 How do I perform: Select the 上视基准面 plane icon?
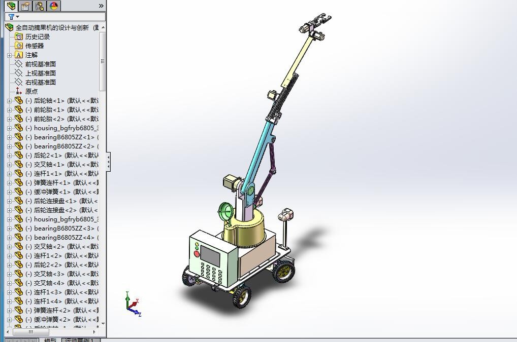click(19, 73)
